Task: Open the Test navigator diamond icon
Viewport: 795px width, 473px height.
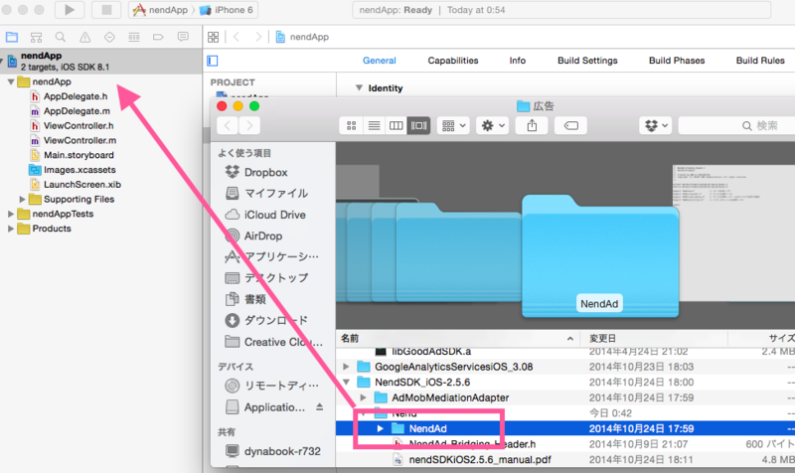Action: click(x=109, y=37)
